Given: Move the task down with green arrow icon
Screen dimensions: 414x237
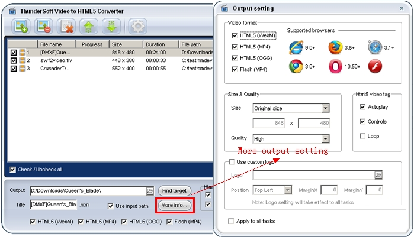Looking at the screenshot, I should coord(111,27).
